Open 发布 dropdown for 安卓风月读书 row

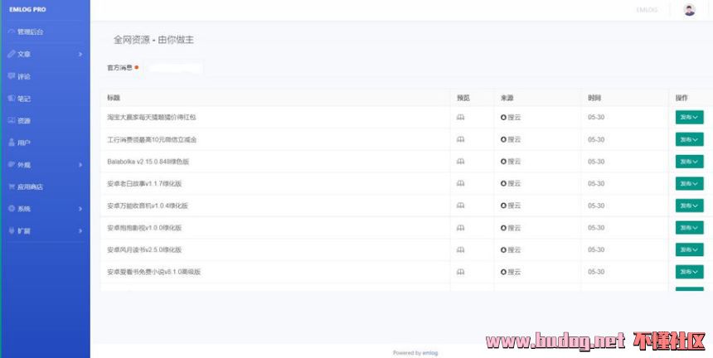point(689,249)
